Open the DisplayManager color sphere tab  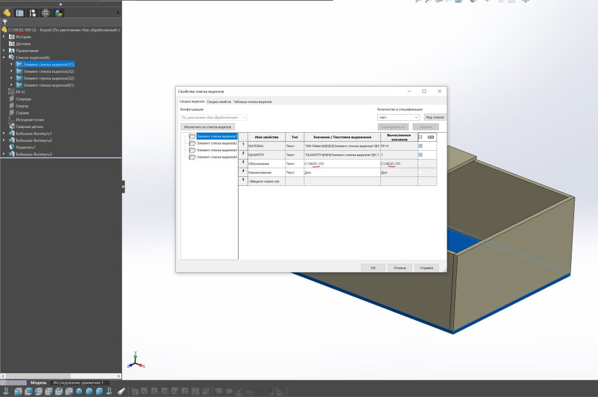click(x=59, y=13)
